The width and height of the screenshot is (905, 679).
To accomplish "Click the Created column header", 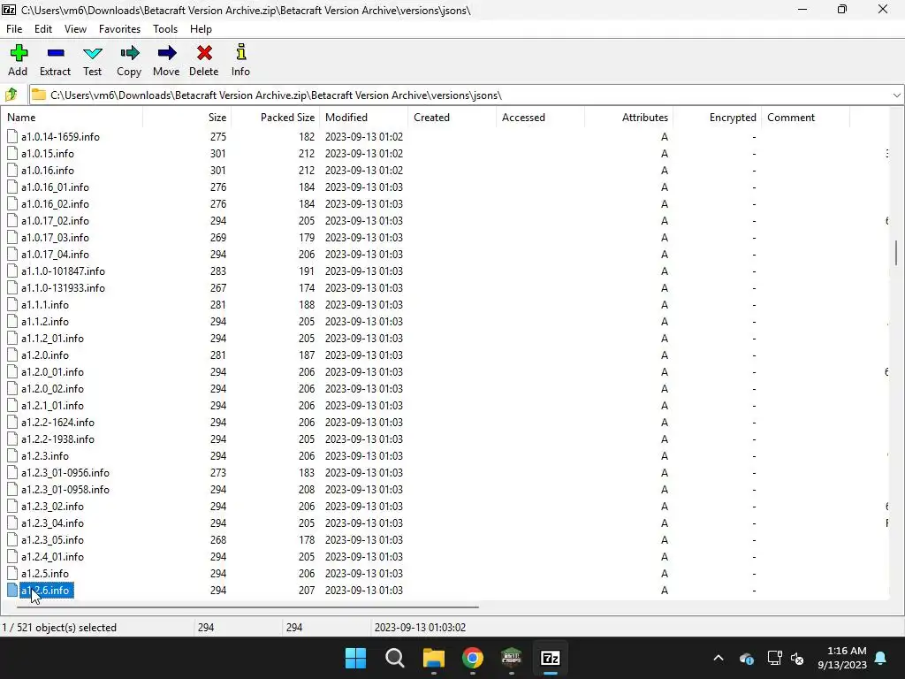I will point(452,118).
